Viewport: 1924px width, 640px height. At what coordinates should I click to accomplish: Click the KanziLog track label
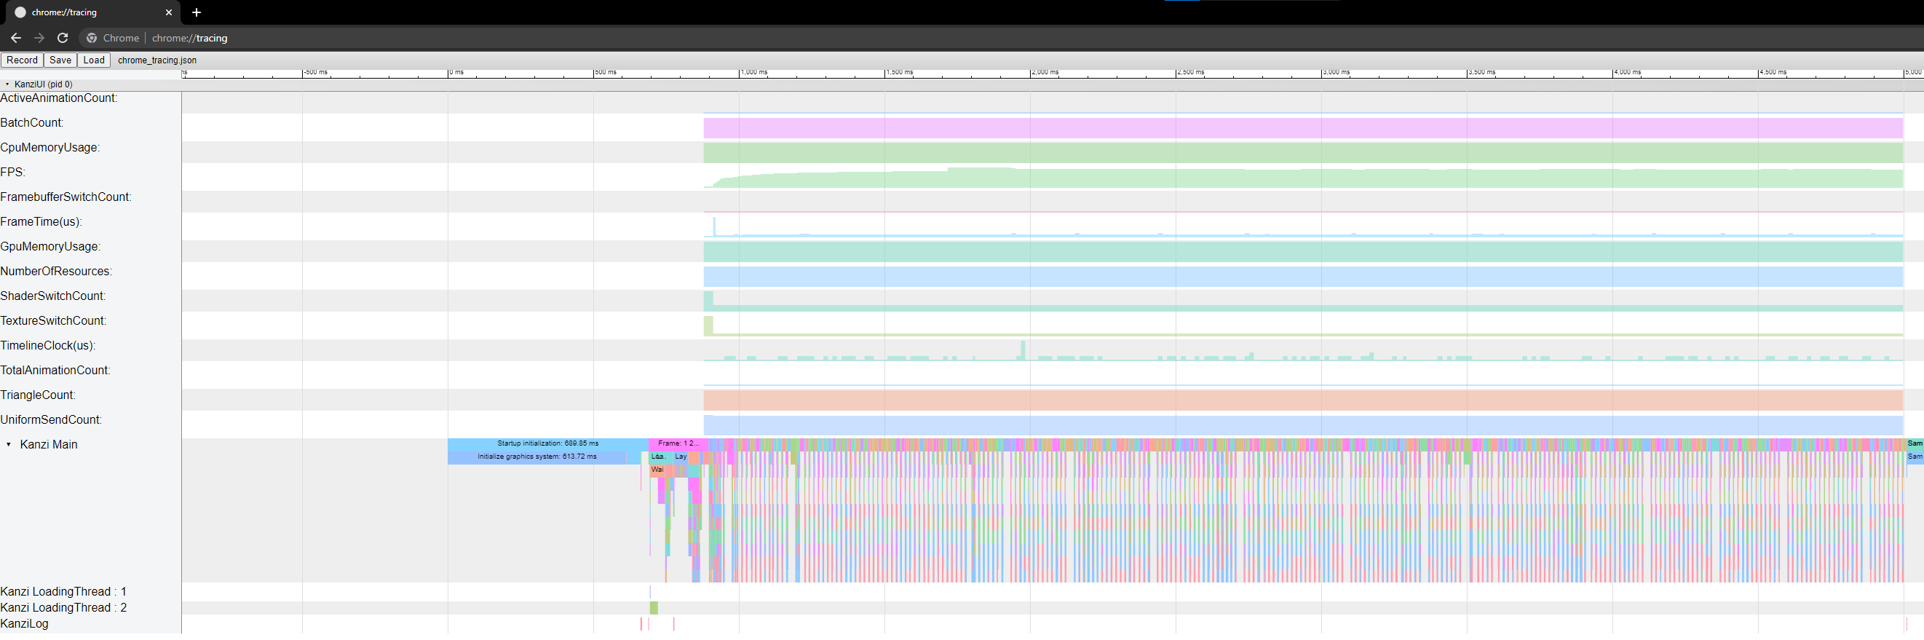coord(25,624)
